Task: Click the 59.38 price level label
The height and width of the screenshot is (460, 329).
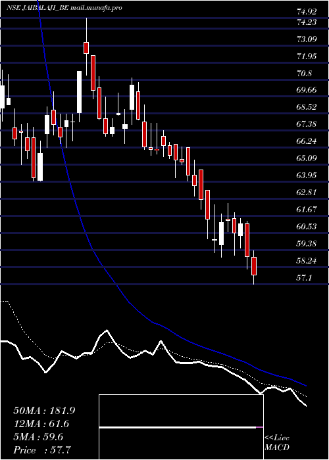Action: tap(307, 244)
